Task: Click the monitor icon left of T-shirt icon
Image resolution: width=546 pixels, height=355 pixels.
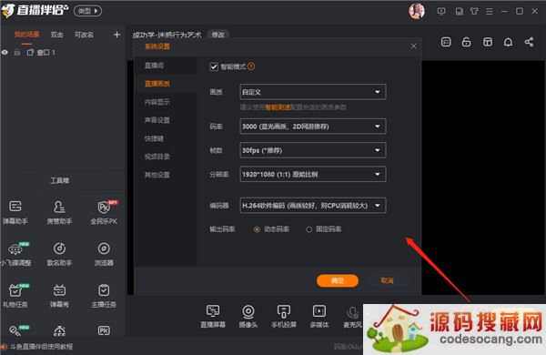Action: tap(460, 12)
